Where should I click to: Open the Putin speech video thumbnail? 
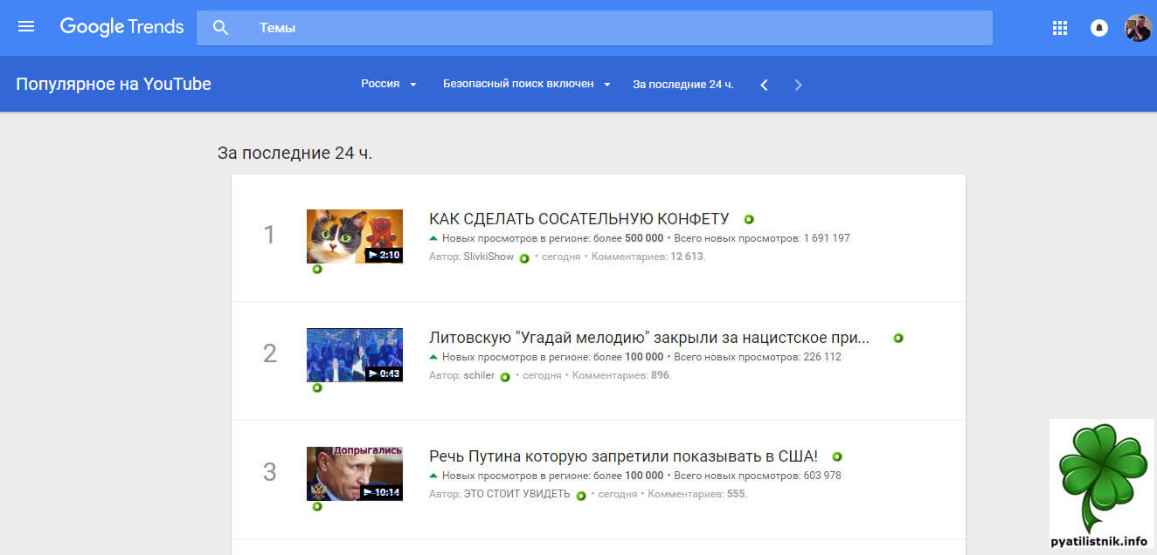click(355, 474)
